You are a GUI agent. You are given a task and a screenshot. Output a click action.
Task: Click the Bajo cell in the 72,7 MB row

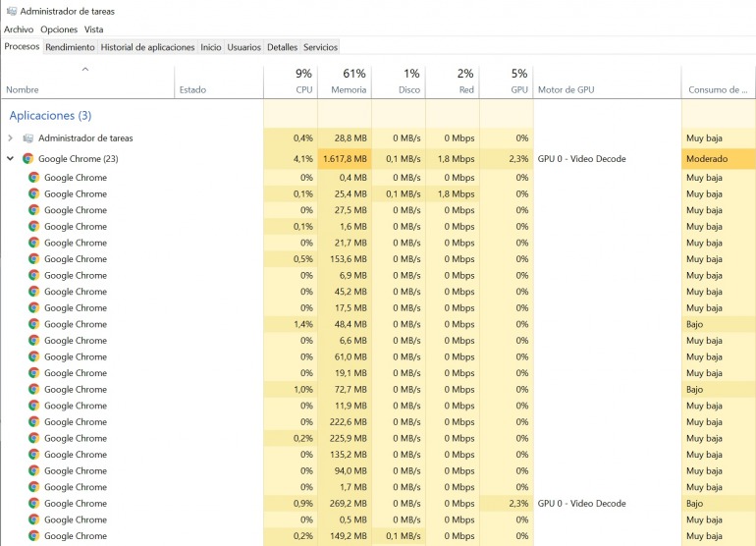719,389
